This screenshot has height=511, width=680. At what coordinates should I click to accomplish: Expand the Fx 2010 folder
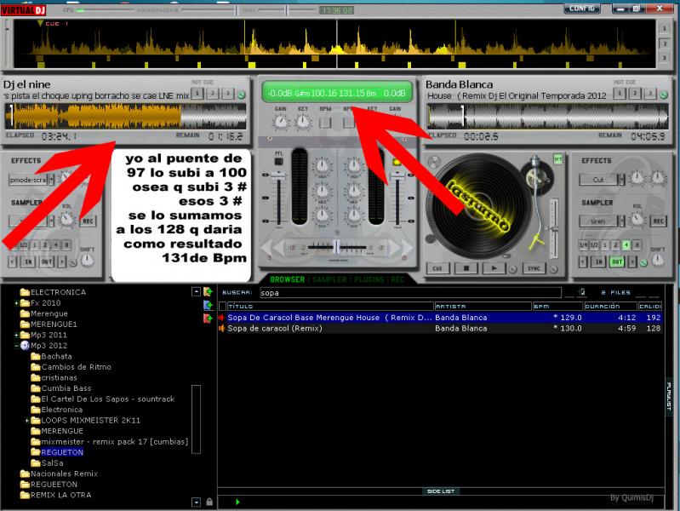coord(16,303)
